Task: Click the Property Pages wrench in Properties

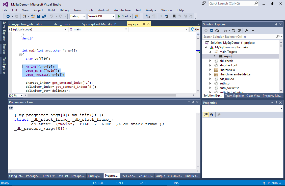Action: coord(219,115)
